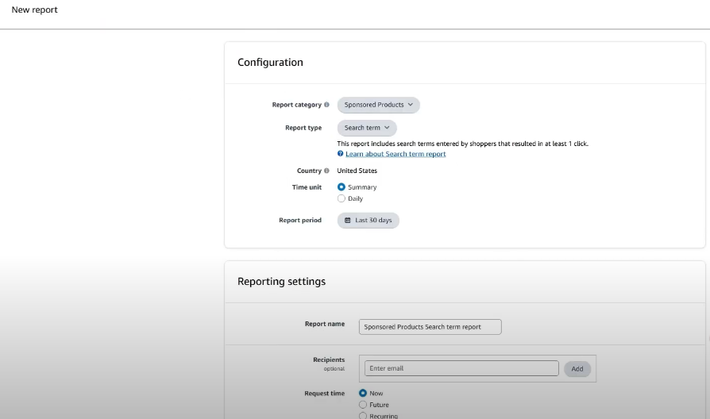Screen dimensions: 710x419
Task: Open the Last 30 days period picker
Action: pos(369,221)
